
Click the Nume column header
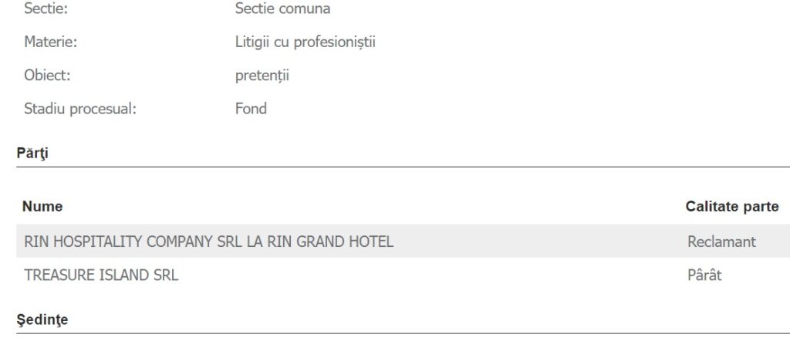click(42, 207)
